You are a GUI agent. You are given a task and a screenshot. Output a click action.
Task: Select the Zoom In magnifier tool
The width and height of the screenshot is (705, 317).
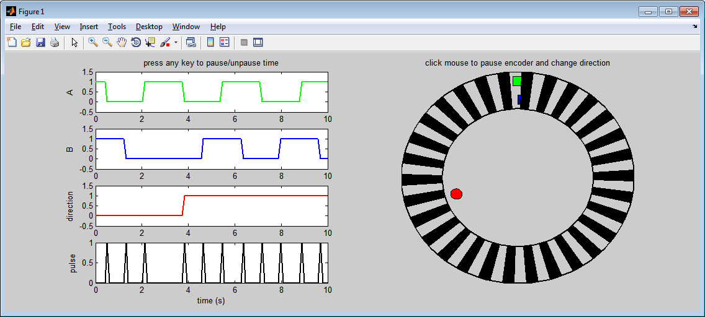click(92, 43)
